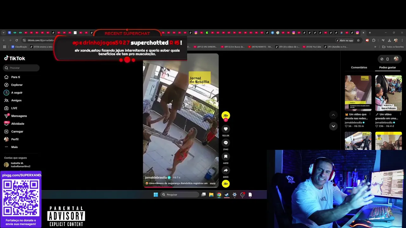This screenshot has height=228, width=406.
Task: Open the Aluna vs Professora video thumbnail
Action: pyautogui.click(x=389, y=93)
